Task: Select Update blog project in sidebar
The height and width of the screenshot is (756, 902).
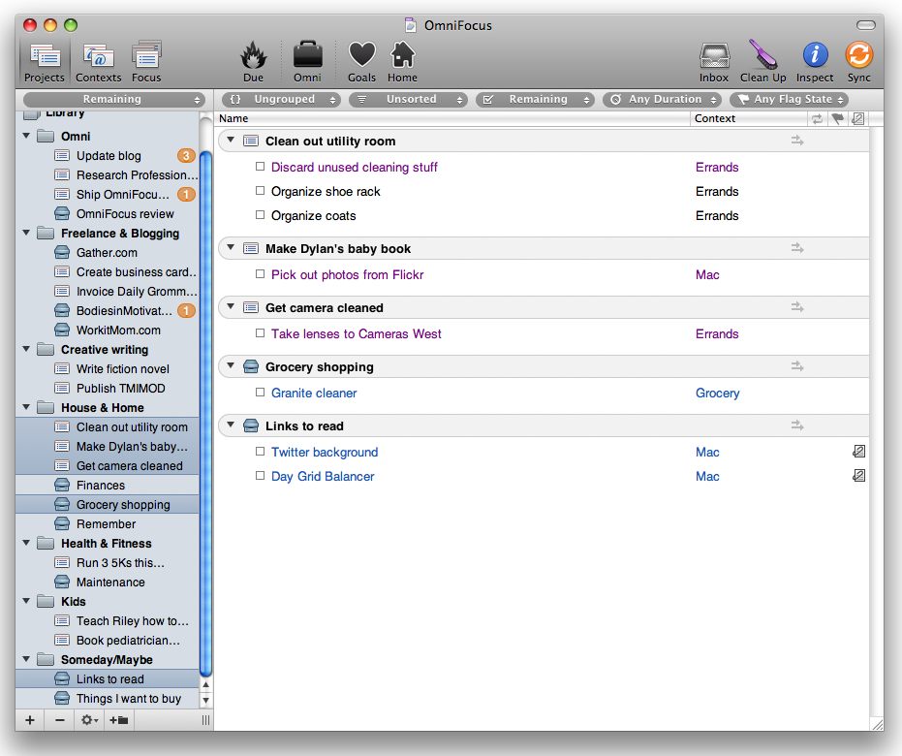Action: point(108,156)
